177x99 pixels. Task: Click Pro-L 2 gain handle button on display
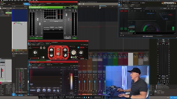31,84
